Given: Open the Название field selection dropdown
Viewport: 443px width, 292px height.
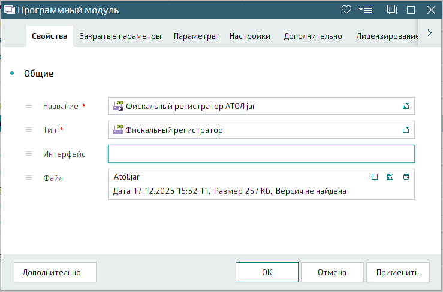Looking at the screenshot, I should point(406,106).
